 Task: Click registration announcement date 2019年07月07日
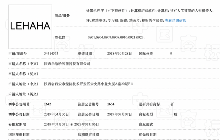[x=119, y=114]
